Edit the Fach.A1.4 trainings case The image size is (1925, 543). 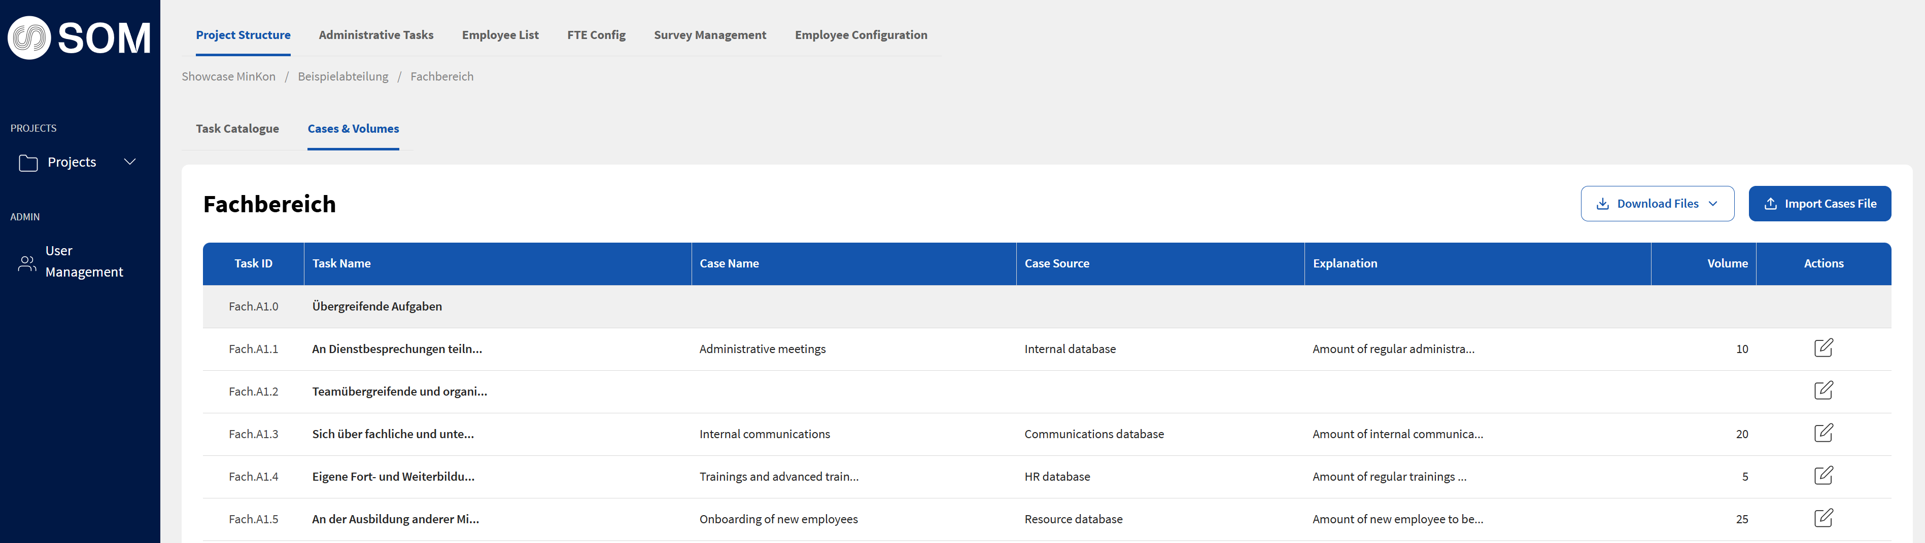(x=1823, y=476)
